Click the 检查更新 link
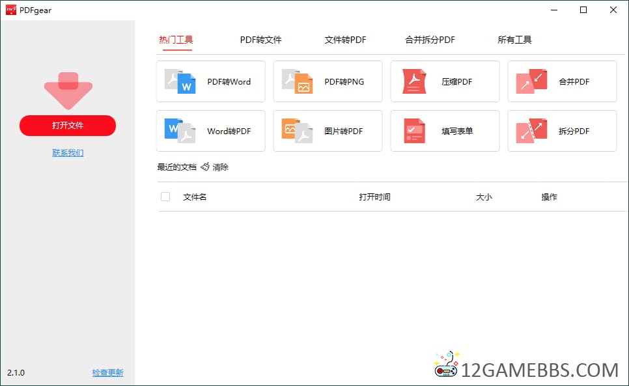Screen dimensions: 629x386 [107, 372]
